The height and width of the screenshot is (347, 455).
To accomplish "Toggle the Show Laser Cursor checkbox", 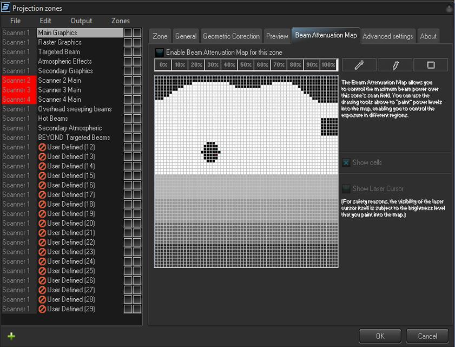I will (x=346, y=188).
